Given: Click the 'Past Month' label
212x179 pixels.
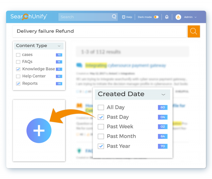Looking at the screenshot, I should pyautogui.click(x=121, y=136).
